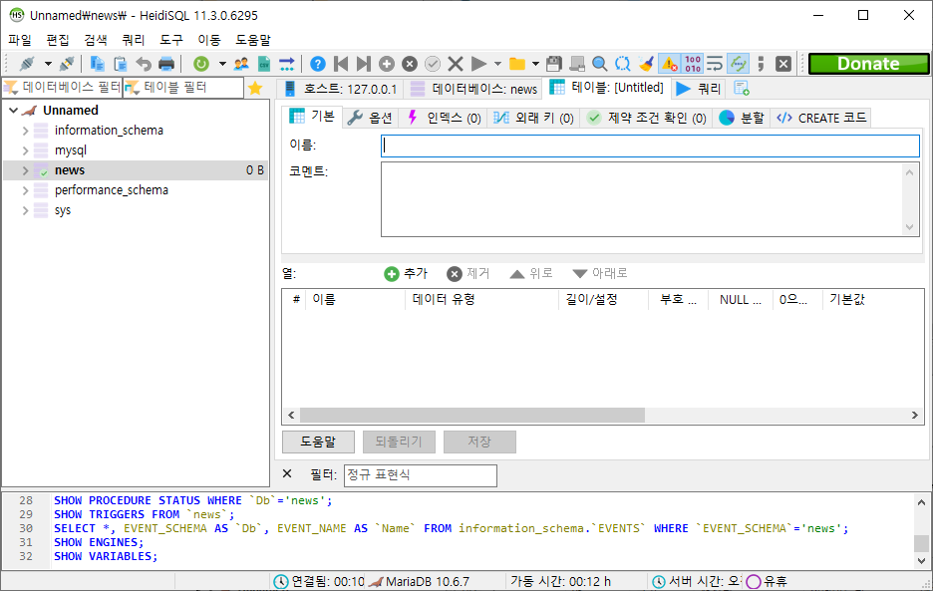Open the session manager dropdown arrow
This screenshot has height=591, width=933.
48,64
